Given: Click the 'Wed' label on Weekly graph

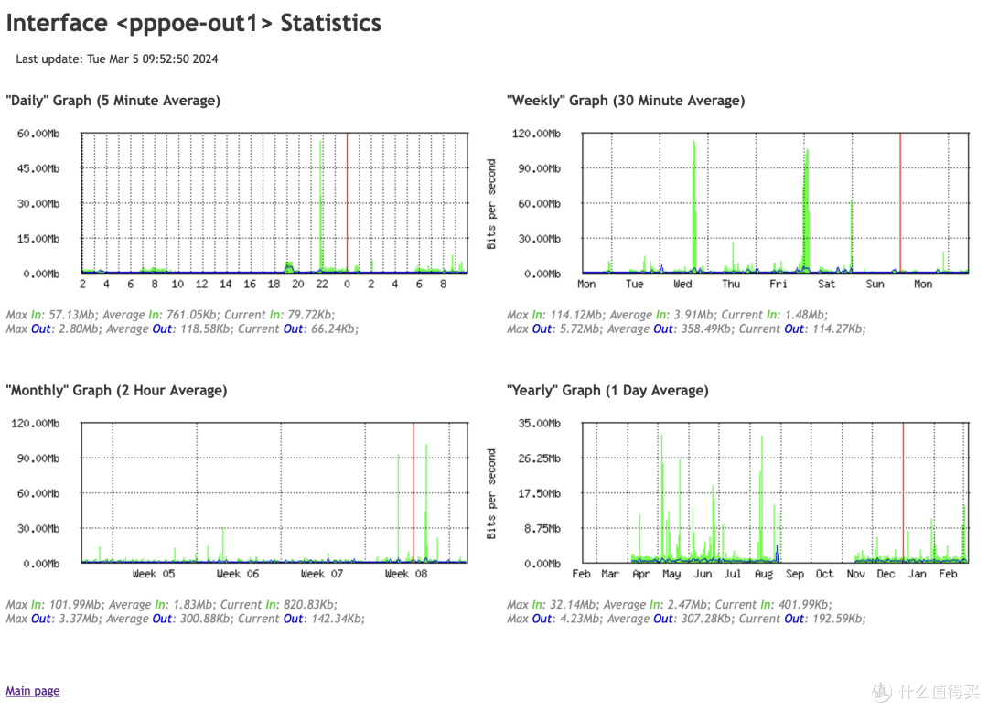Looking at the screenshot, I should 682,285.
